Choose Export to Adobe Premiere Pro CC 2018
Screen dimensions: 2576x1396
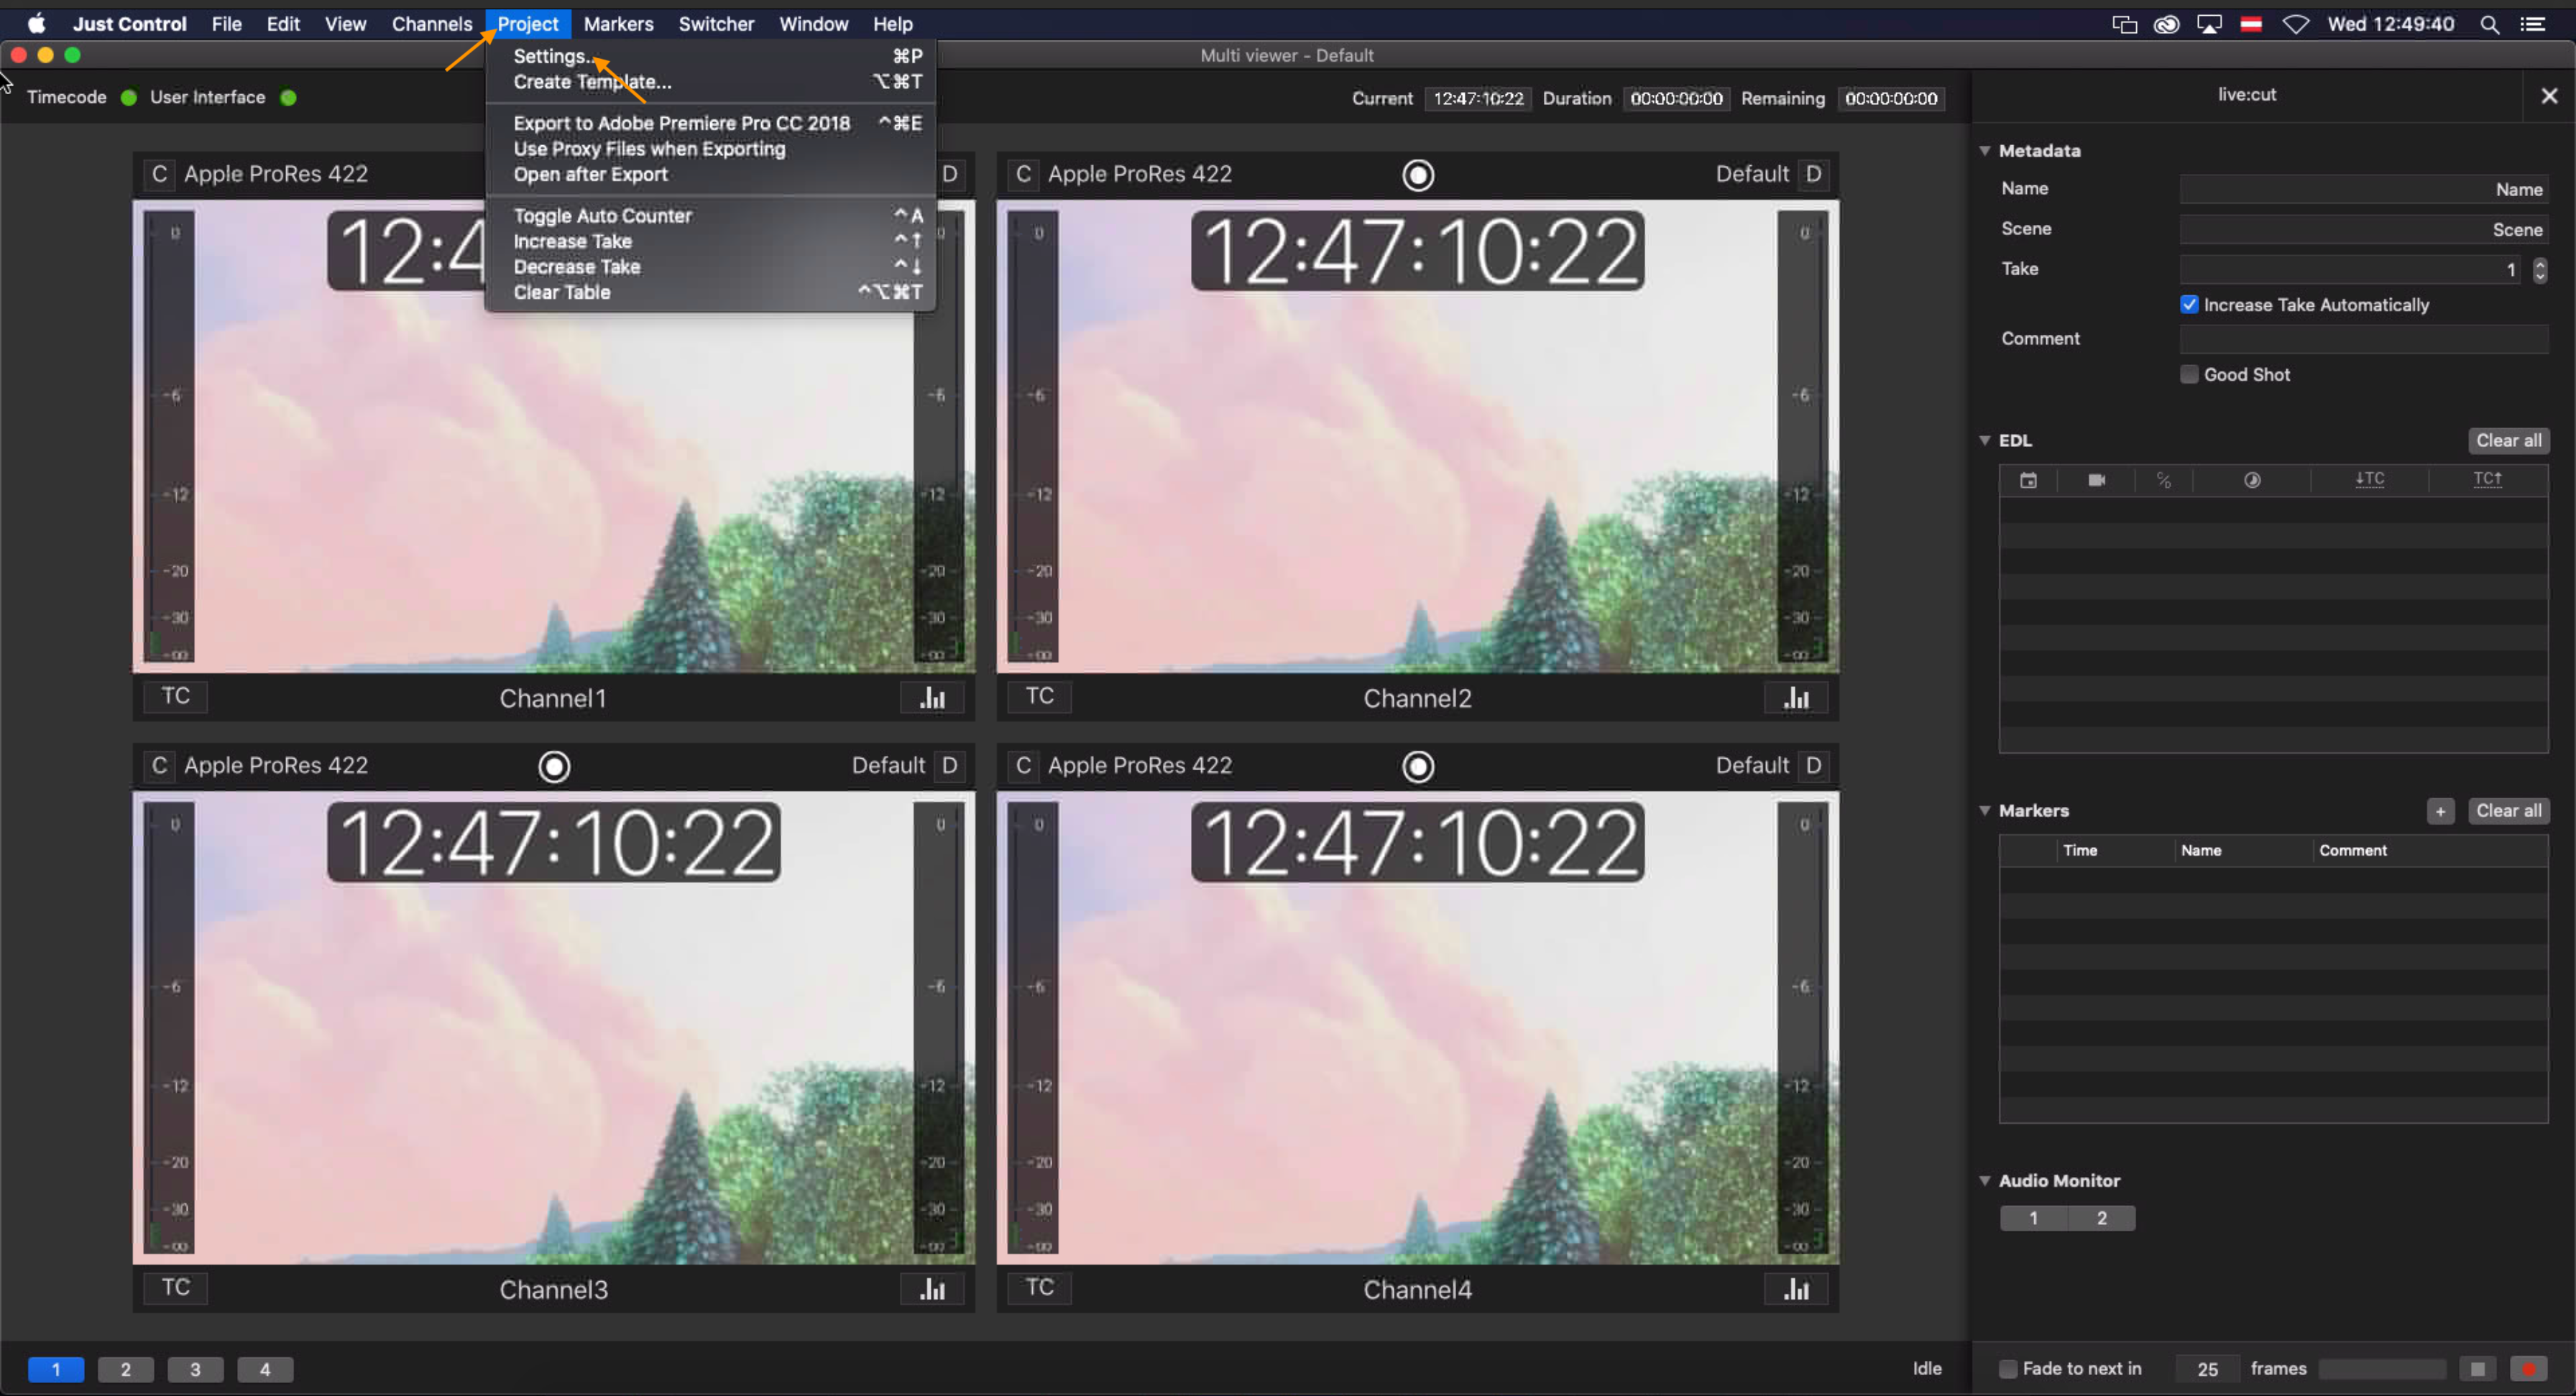(x=711, y=123)
